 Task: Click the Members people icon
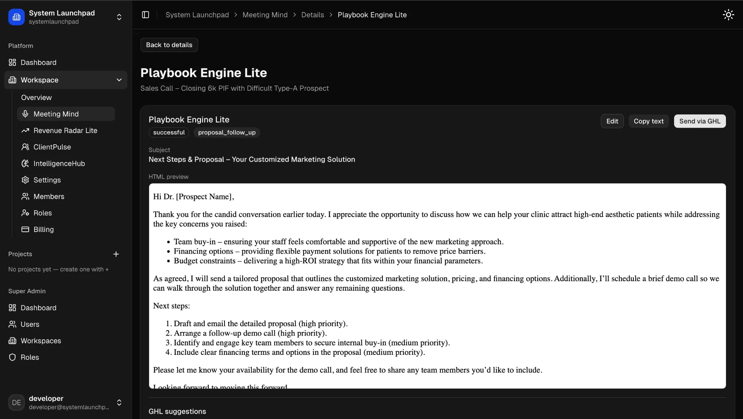(x=25, y=196)
